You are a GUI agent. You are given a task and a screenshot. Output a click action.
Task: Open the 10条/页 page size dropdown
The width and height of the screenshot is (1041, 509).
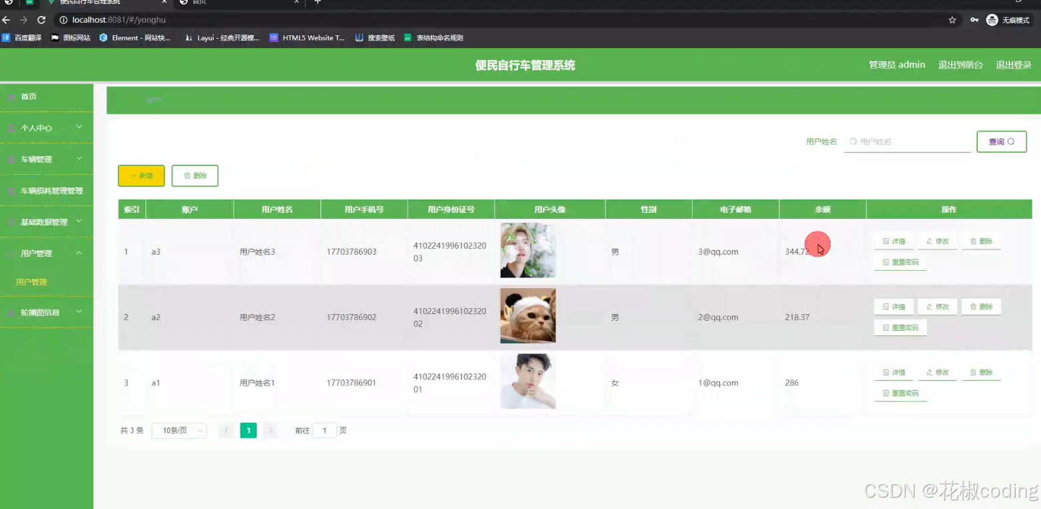click(x=178, y=430)
